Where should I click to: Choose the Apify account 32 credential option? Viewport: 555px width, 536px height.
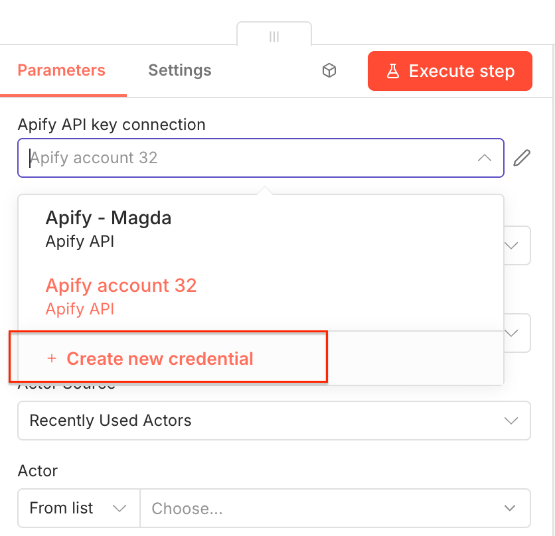[x=121, y=285]
